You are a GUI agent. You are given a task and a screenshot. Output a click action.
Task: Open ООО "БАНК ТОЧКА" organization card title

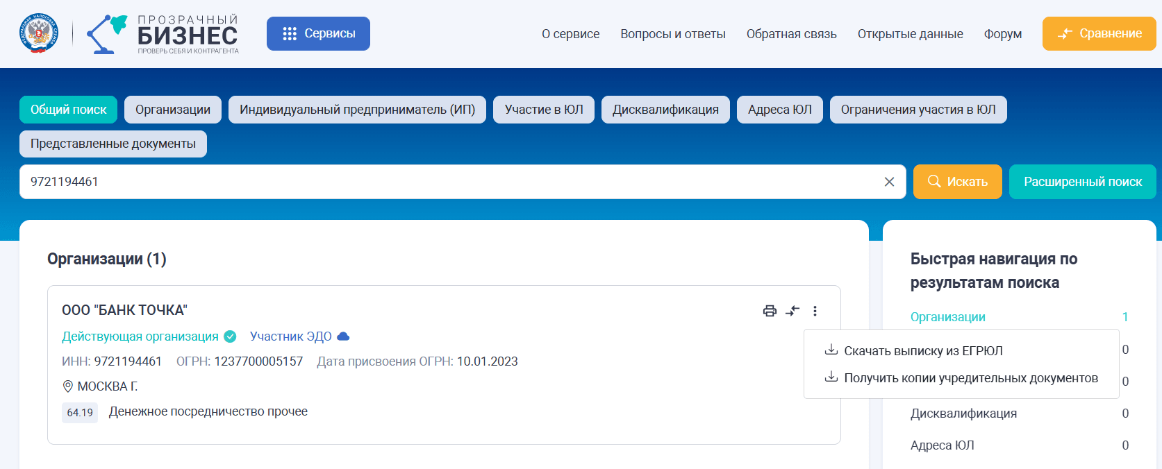pos(124,310)
